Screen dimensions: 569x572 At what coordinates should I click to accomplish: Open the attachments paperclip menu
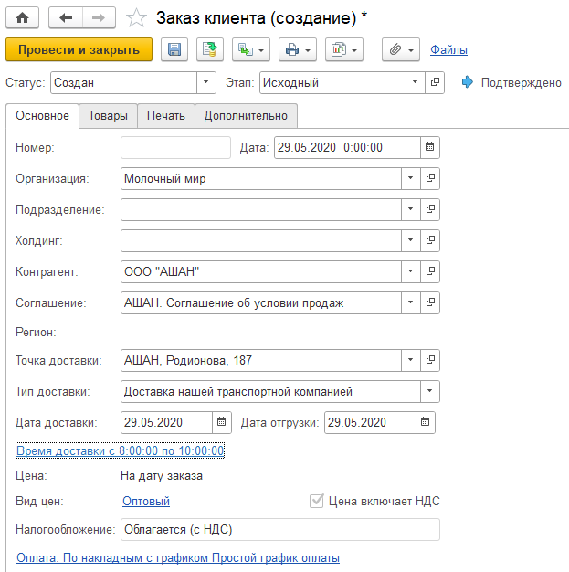(400, 49)
